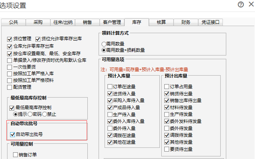Switch to the 凭证接口 tab
The width and height of the screenshot is (255, 159).
(211, 22)
